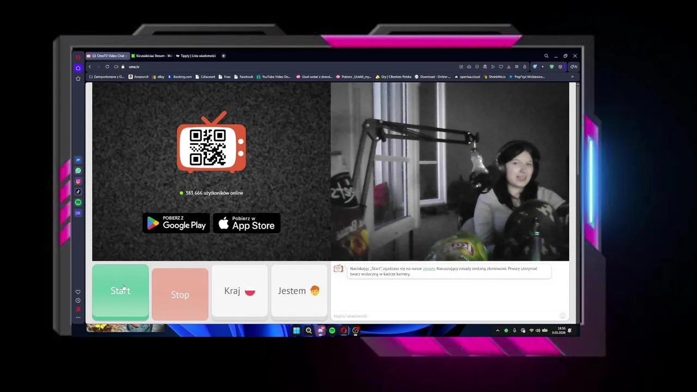The image size is (697, 392).
Task: Click the webcam preview video
Action: [x=450, y=172]
